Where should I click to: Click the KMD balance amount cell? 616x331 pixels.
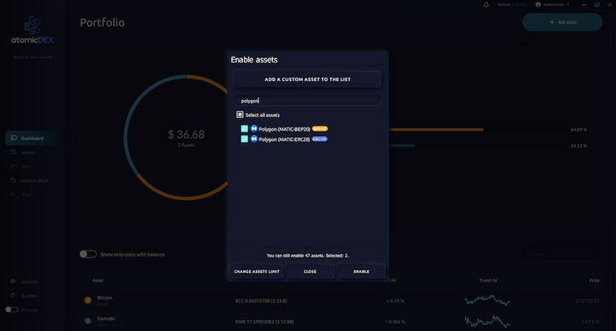tap(264, 322)
